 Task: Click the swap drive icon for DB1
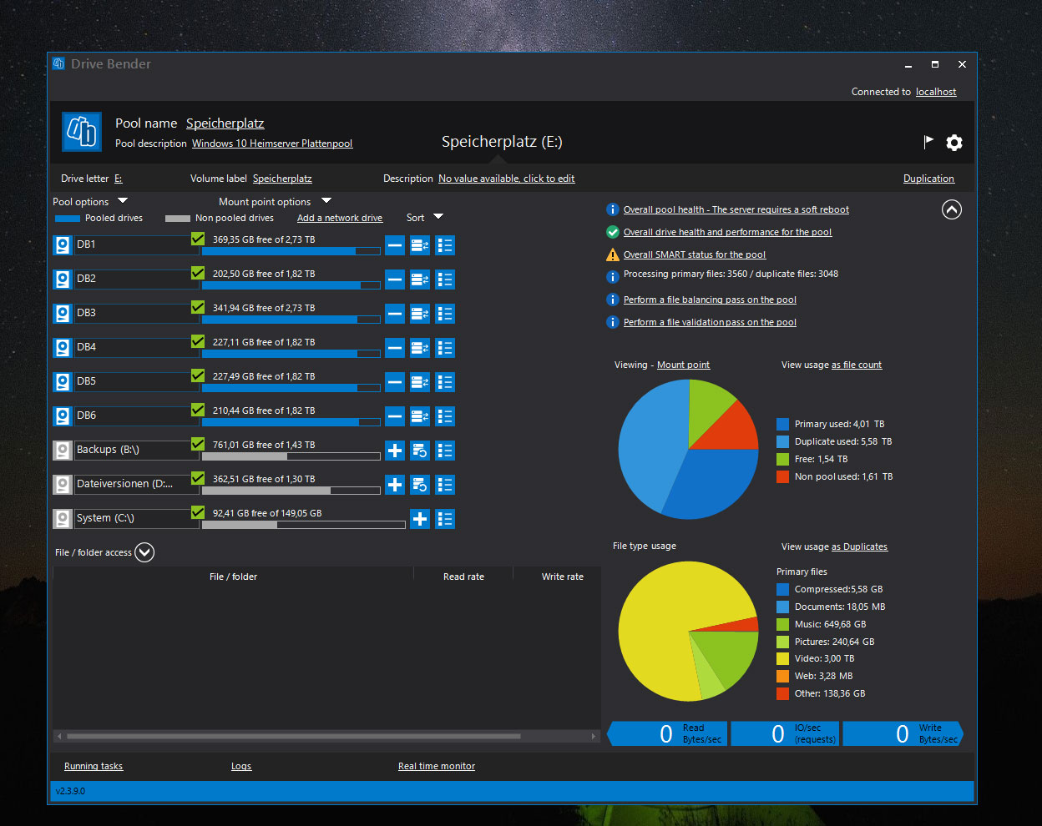[x=420, y=245]
